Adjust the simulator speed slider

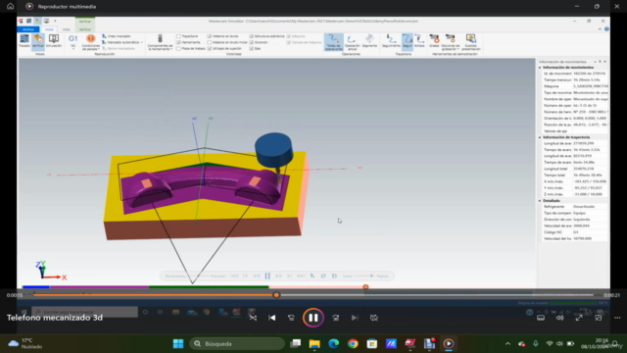[x=371, y=276]
